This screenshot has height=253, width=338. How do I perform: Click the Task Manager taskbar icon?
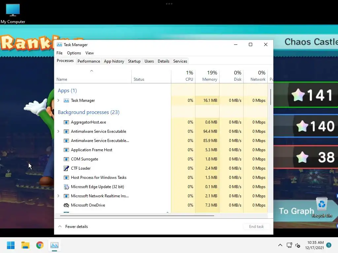click(x=54, y=245)
